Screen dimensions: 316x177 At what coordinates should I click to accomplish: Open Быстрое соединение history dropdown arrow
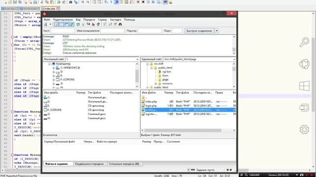(217, 31)
